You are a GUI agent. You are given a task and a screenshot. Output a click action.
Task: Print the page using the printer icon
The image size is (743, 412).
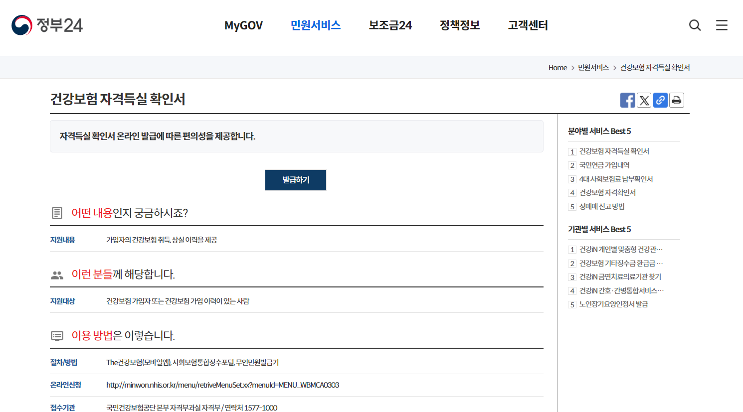676,100
